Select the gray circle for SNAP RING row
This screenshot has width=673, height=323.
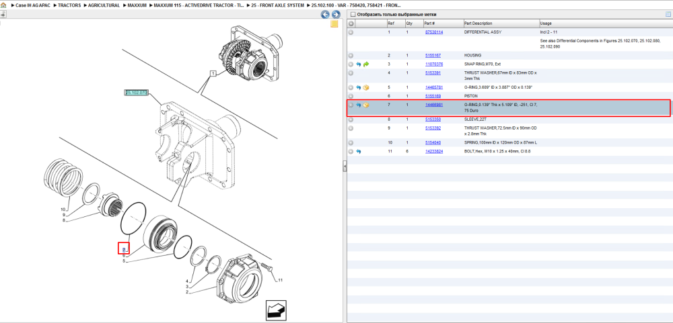351,64
